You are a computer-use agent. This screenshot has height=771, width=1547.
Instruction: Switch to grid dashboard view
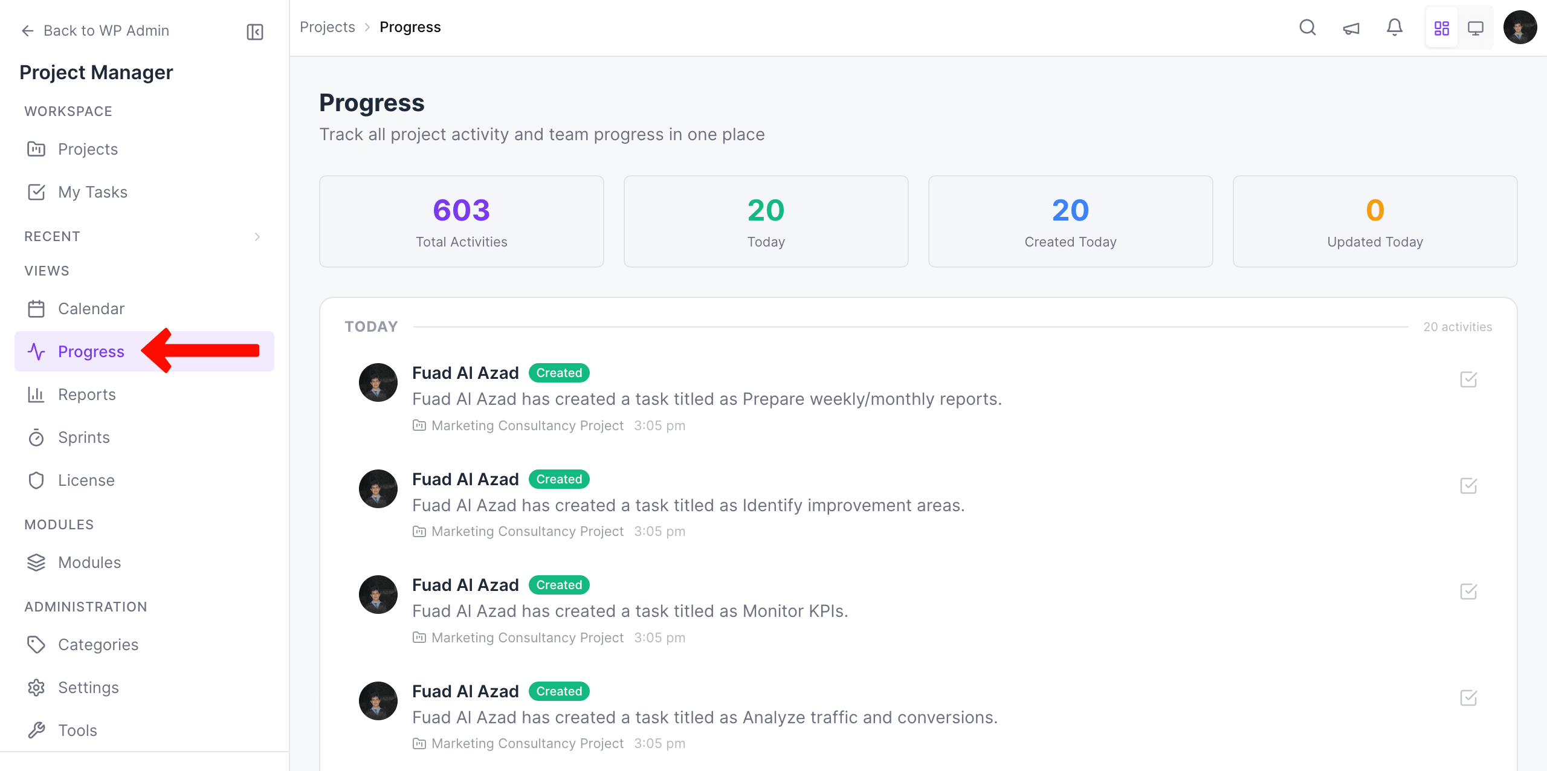[x=1442, y=27]
